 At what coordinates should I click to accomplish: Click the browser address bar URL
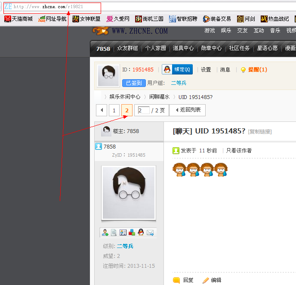[48, 7]
